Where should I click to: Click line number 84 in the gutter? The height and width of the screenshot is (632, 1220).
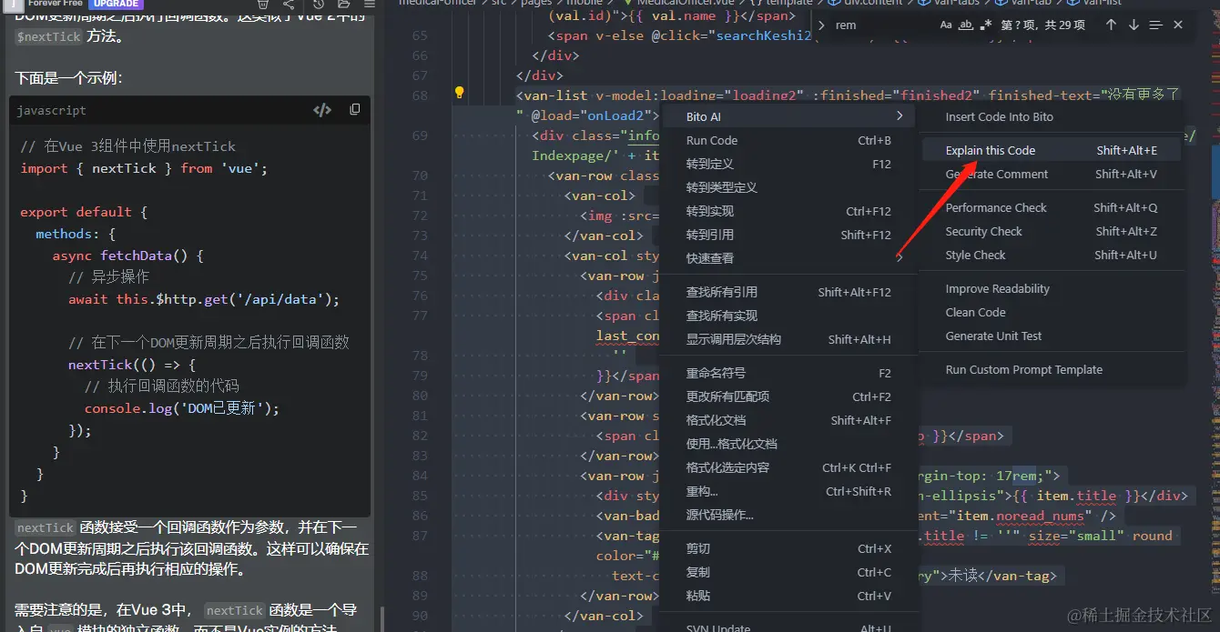[419, 476]
